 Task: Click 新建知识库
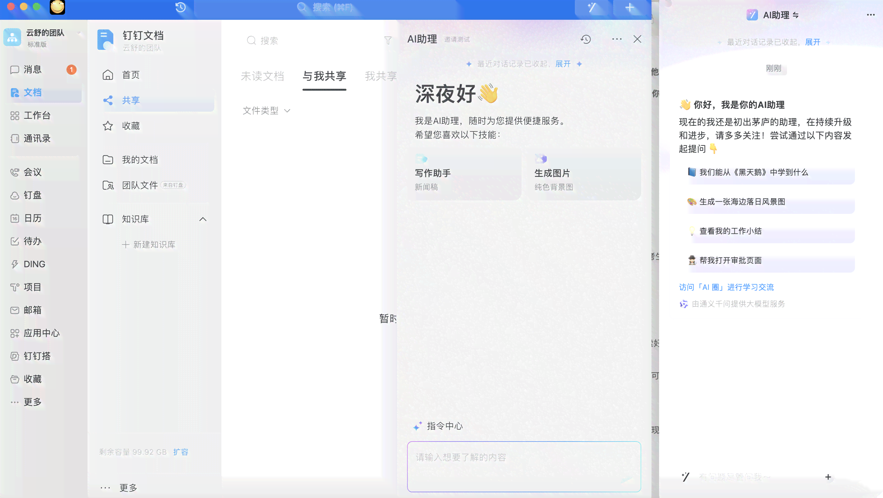(x=149, y=245)
